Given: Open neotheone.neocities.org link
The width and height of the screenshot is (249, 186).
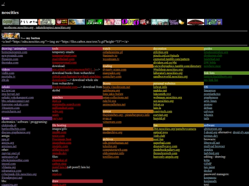Looking at the screenshot, I should tap(18, 28).
